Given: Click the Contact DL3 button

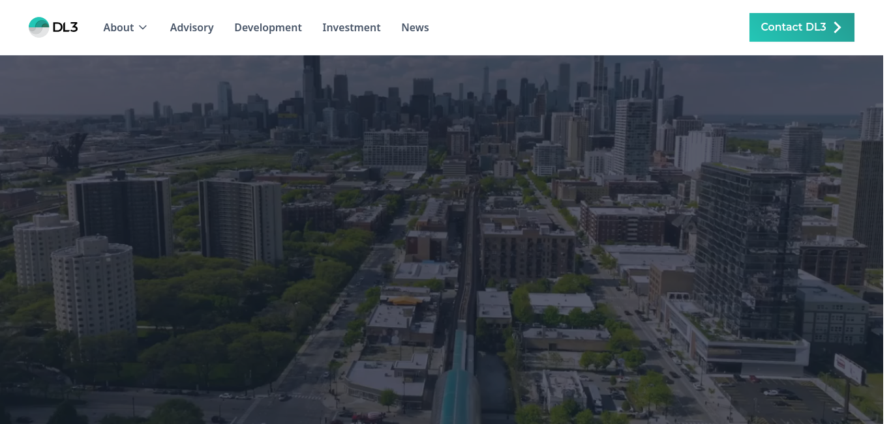Looking at the screenshot, I should 802,27.
